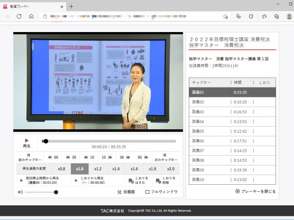This screenshot has height=220, width=294.
Task: Fast forward 30 seconds
Action: (124, 157)
